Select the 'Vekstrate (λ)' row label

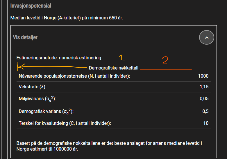[x=33, y=87]
